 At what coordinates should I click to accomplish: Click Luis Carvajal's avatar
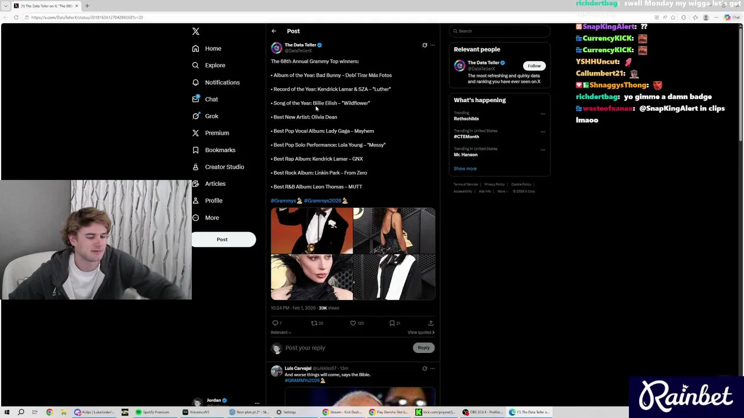[276, 372]
